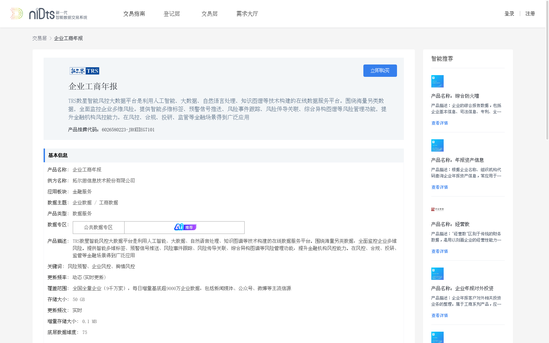Open the 企业年报对外投资 product thumbnail

[x=437, y=274]
